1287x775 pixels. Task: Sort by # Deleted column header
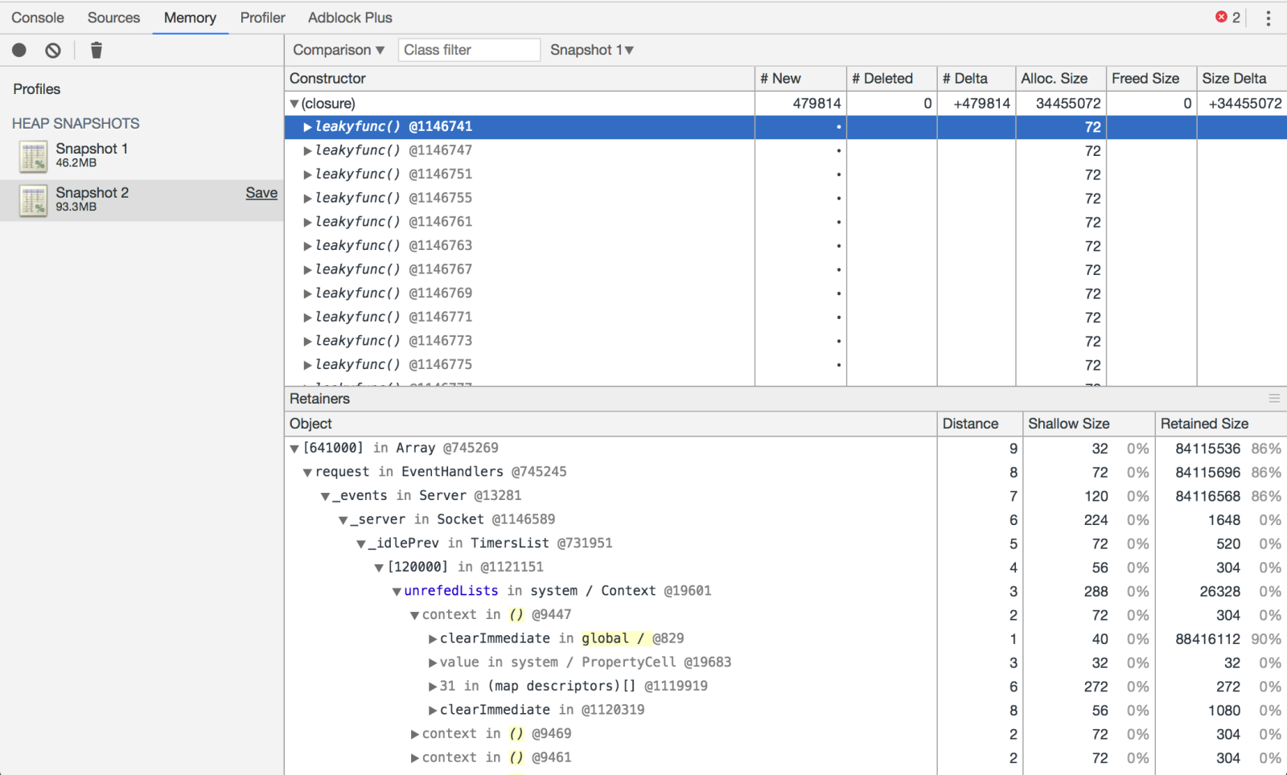(x=892, y=78)
